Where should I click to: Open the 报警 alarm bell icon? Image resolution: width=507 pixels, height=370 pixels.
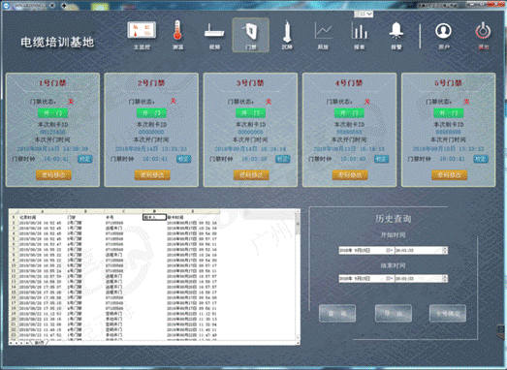pyautogui.click(x=396, y=36)
